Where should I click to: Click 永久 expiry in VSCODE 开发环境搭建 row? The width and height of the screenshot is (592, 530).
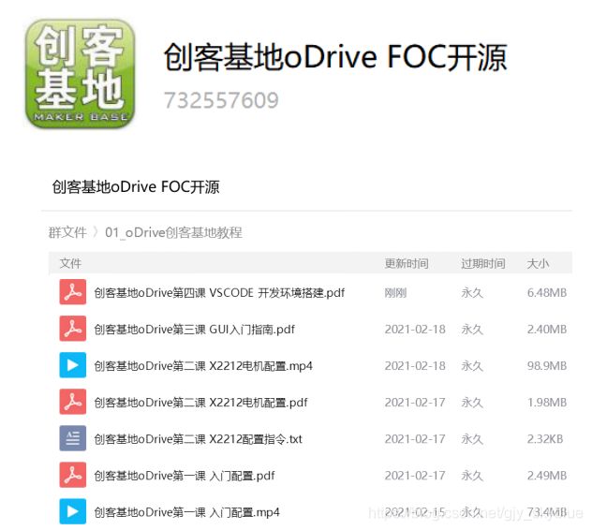(472, 292)
